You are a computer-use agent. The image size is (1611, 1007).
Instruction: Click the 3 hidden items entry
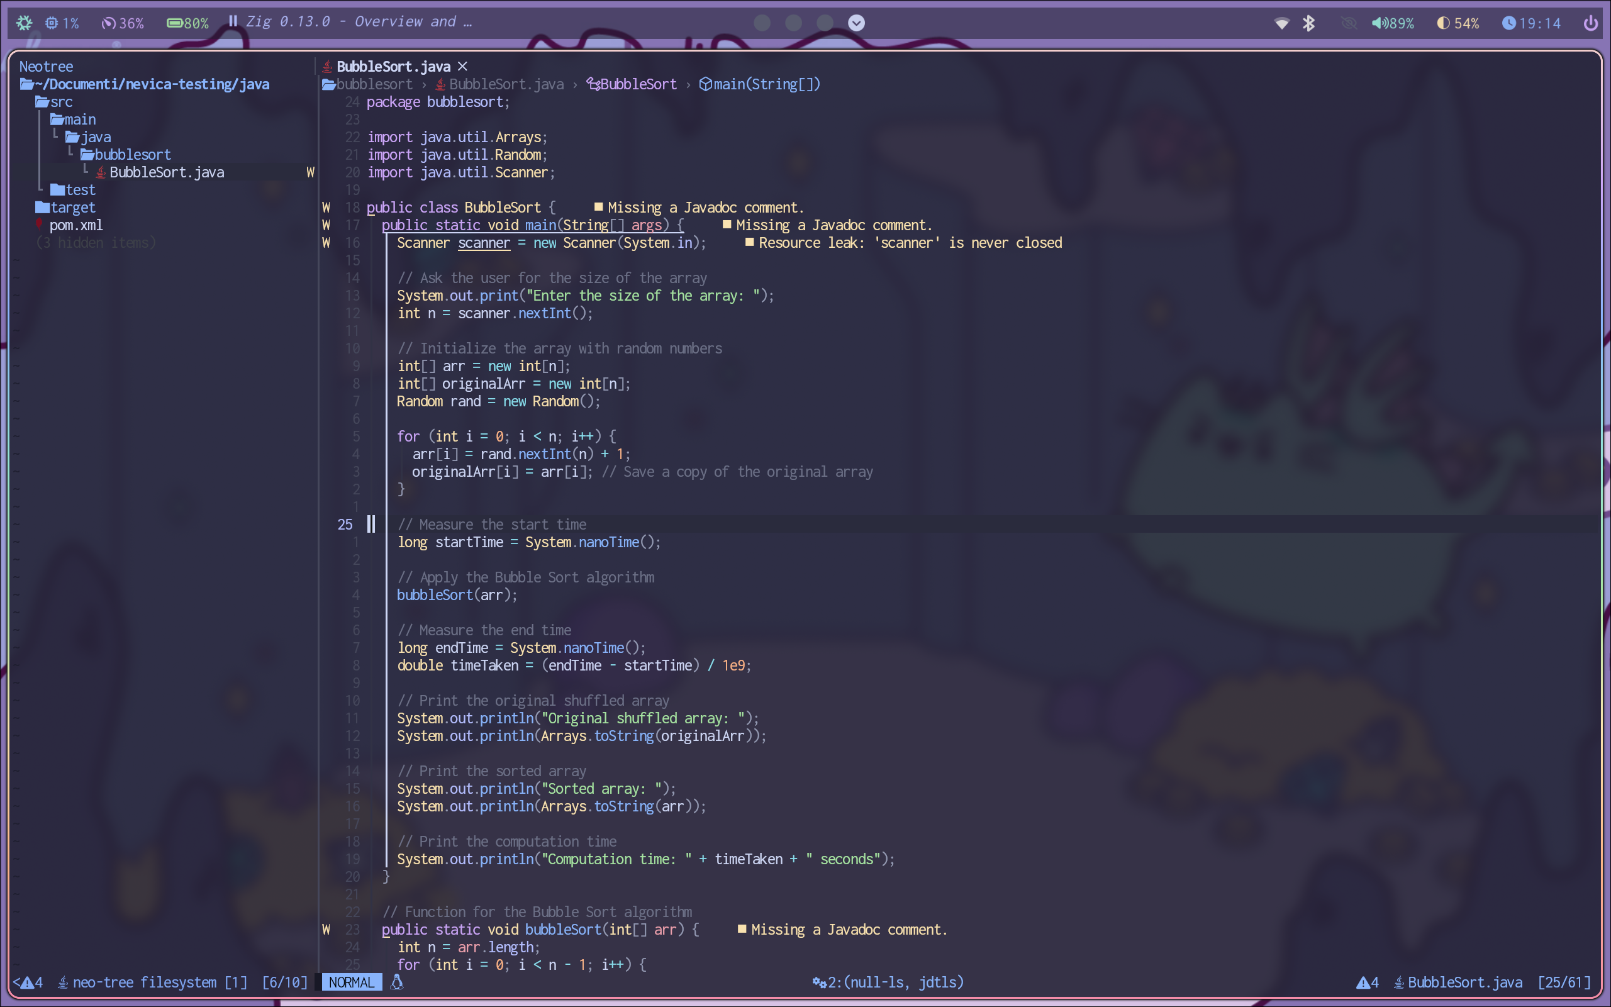point(96,242)
